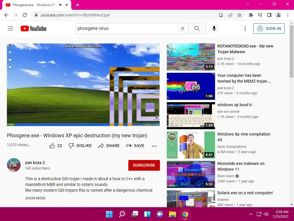Share the video via SHARE

tap(109, 146)
